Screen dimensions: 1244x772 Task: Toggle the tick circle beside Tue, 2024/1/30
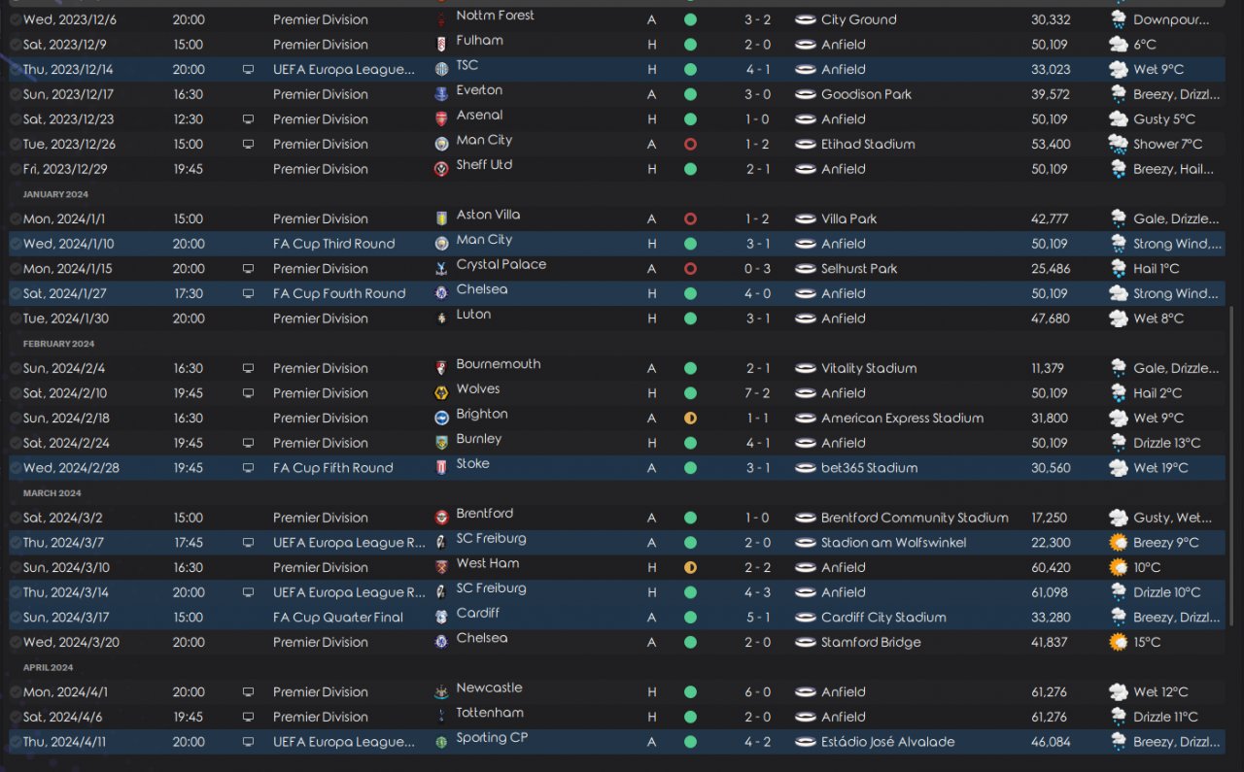pyautogui.click(x=16, y=319)
